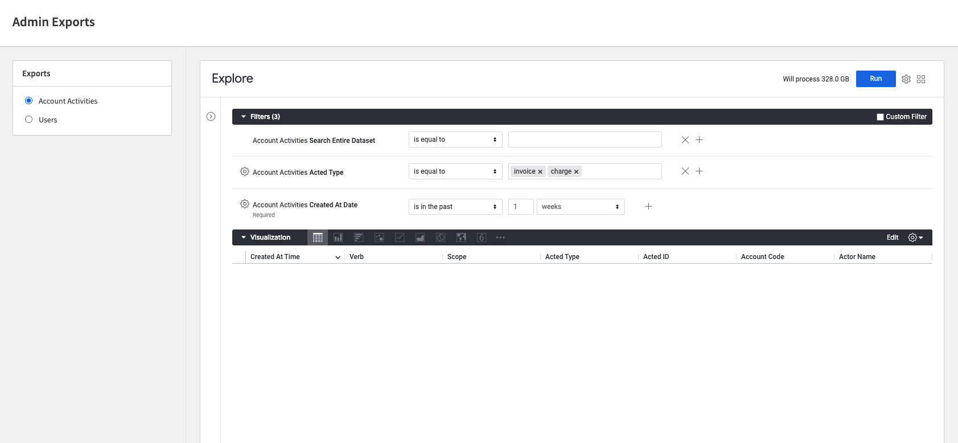The image size is (958, 443).
Task: Click the Acted Type values field
Action: (x=585, y=171)
